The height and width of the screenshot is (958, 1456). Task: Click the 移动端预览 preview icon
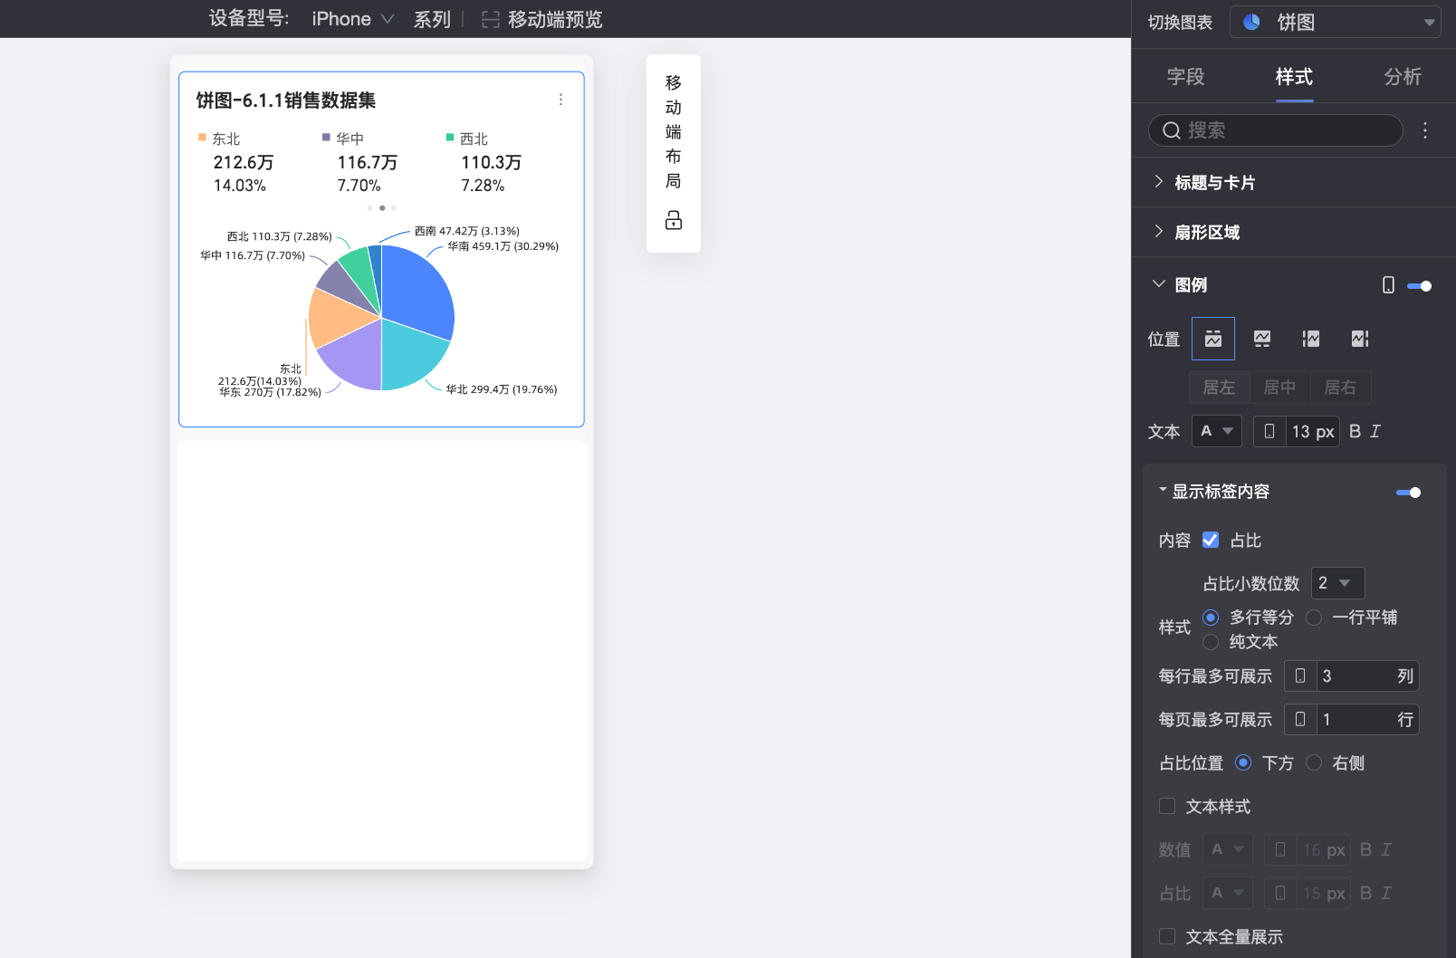coord(490,19)
